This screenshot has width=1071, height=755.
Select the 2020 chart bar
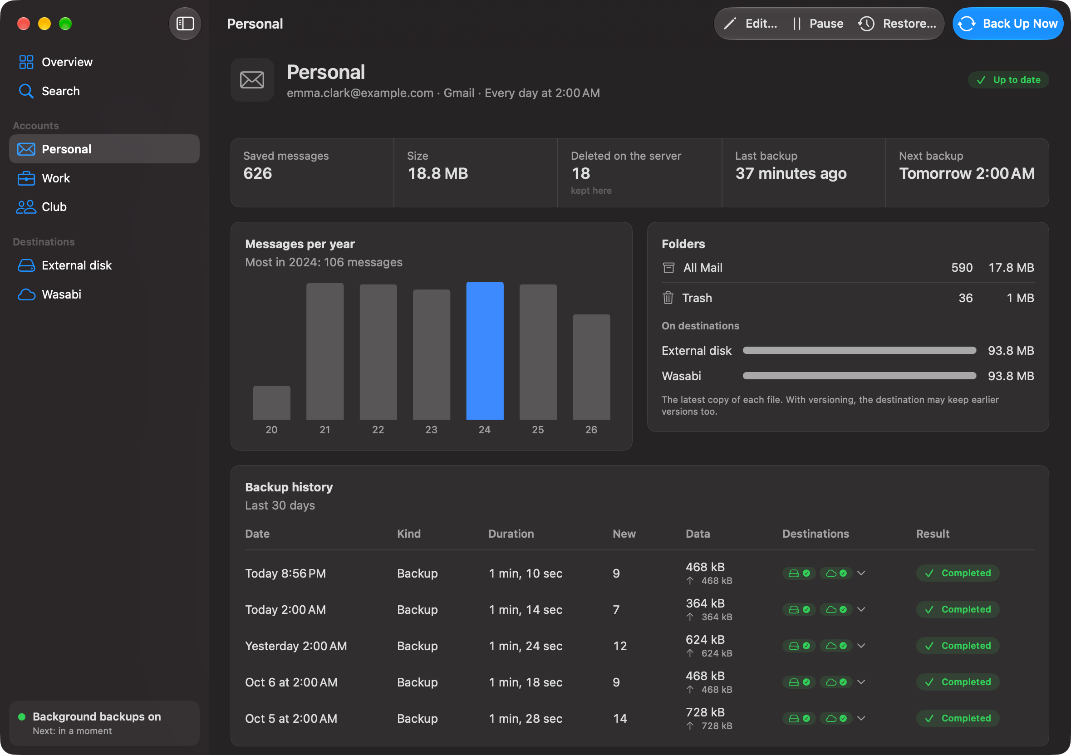tap(271, 402)
